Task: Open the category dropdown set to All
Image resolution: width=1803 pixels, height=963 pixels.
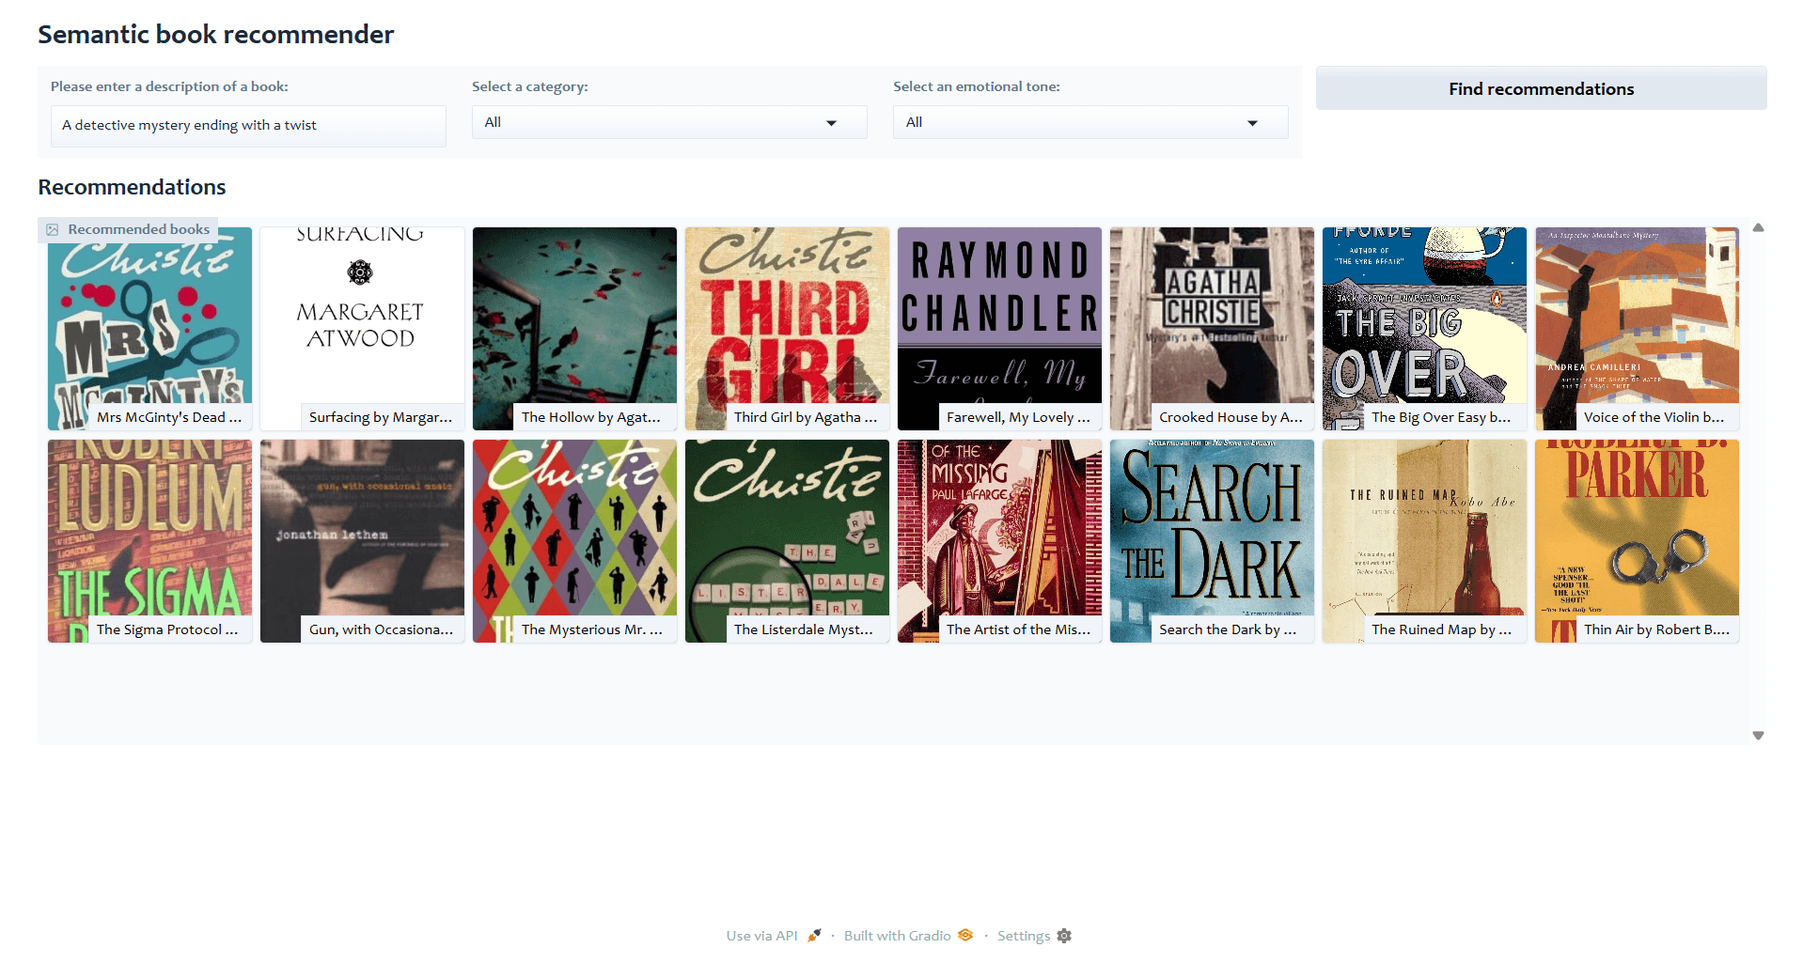Action: coord(667,121)
